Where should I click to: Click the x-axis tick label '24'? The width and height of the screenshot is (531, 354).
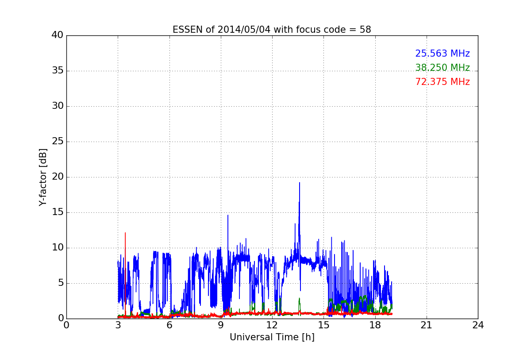[x=478, y=325]
